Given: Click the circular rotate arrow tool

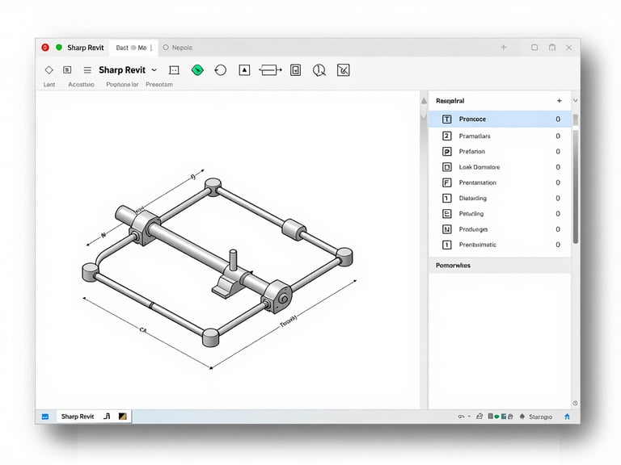Looking at the screenshot, I should (x=220, y=70).
